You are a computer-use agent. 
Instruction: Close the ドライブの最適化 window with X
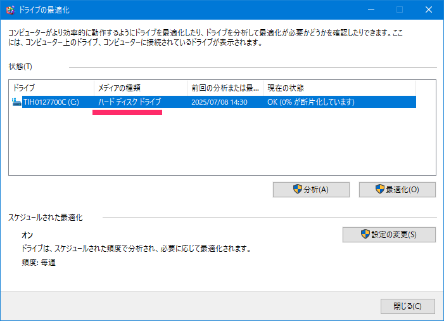point(429,10)
